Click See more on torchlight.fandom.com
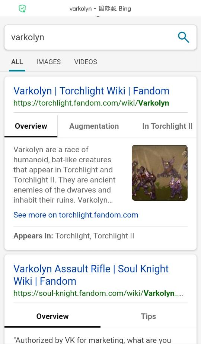Viewport: 201px width, 344px height. (x=76, y=215)
